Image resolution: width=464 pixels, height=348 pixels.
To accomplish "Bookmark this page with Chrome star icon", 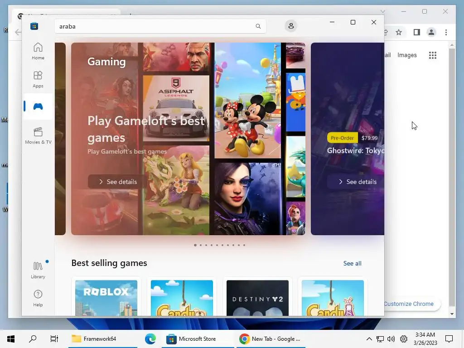I will point(399,32).
